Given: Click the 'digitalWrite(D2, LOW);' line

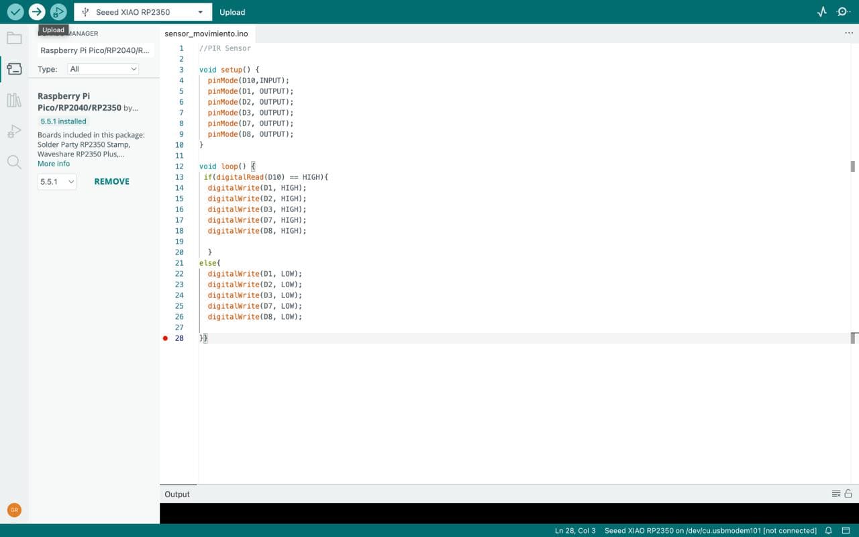Looking at the screenshot, I should [255, 285].
